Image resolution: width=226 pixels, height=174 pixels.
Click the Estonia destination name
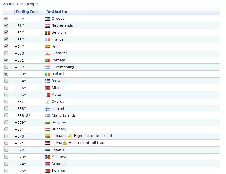pyautogui.click(x=58, y=150)
